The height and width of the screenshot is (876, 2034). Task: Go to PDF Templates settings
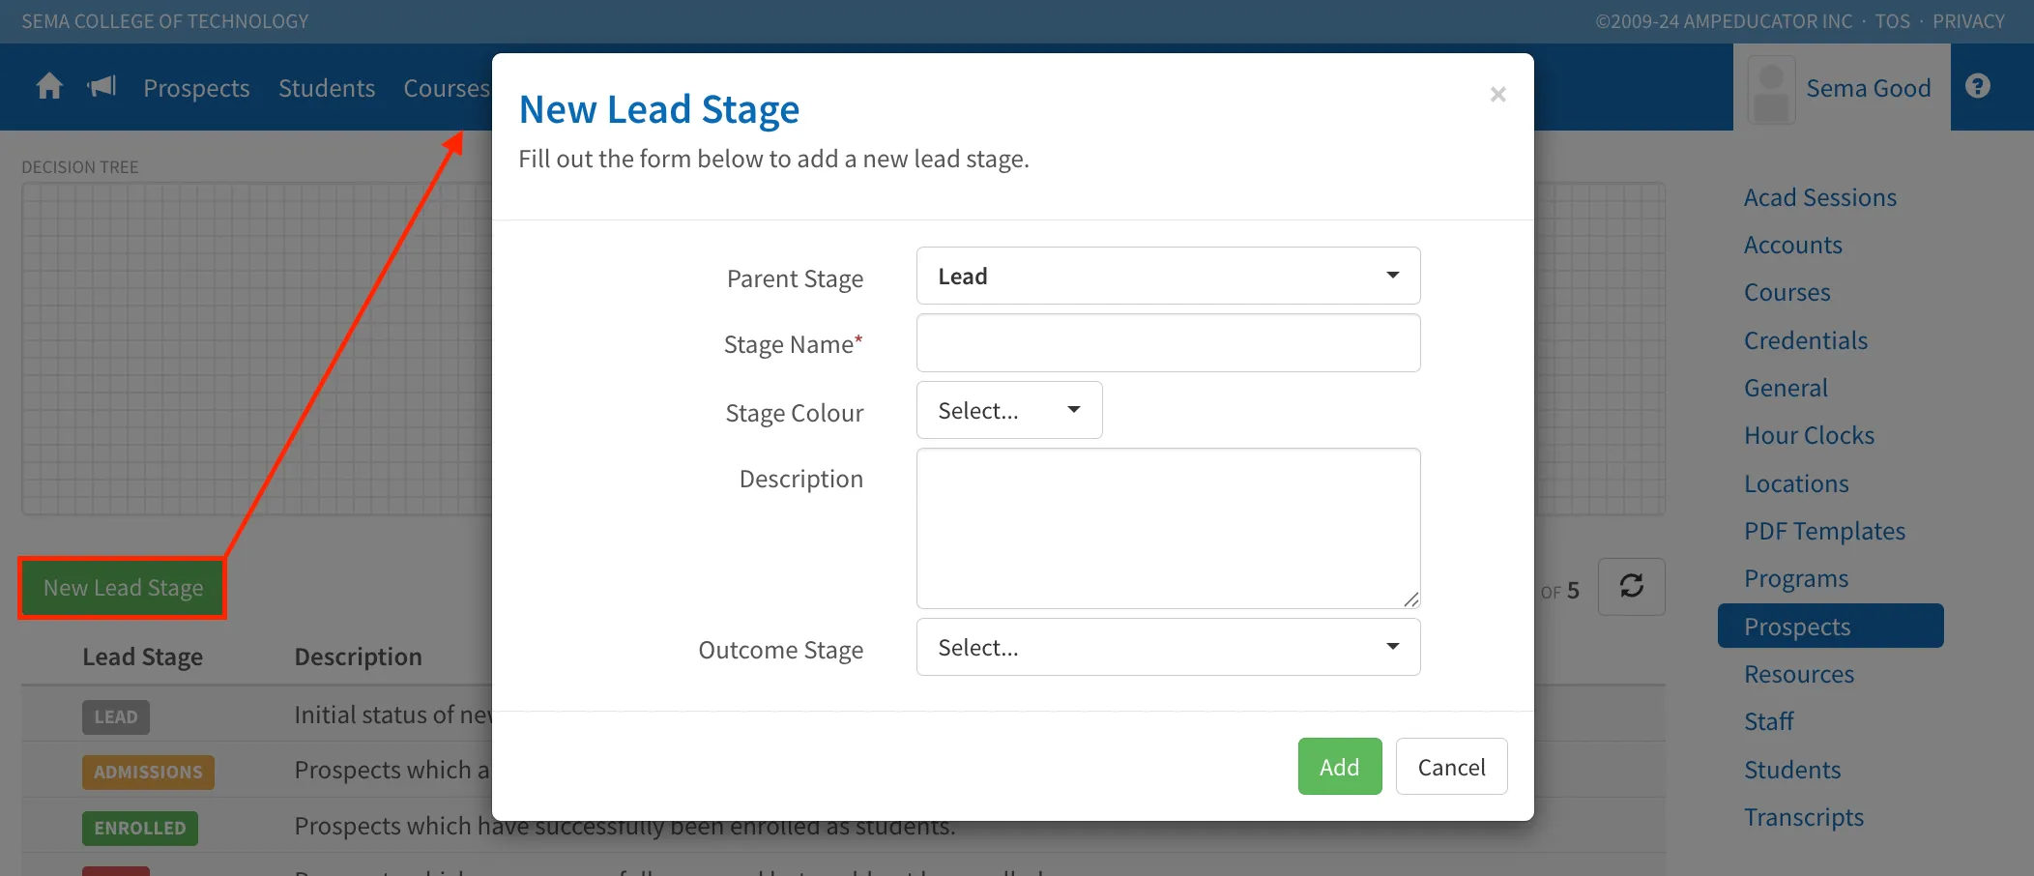tap(1824, 531)
